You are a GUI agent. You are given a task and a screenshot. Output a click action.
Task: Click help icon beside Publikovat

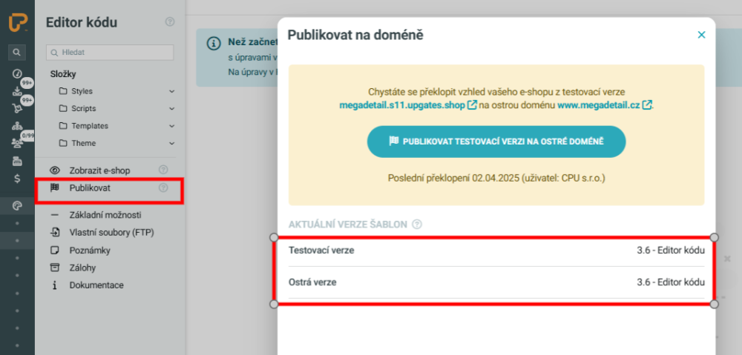click(163, 188)
